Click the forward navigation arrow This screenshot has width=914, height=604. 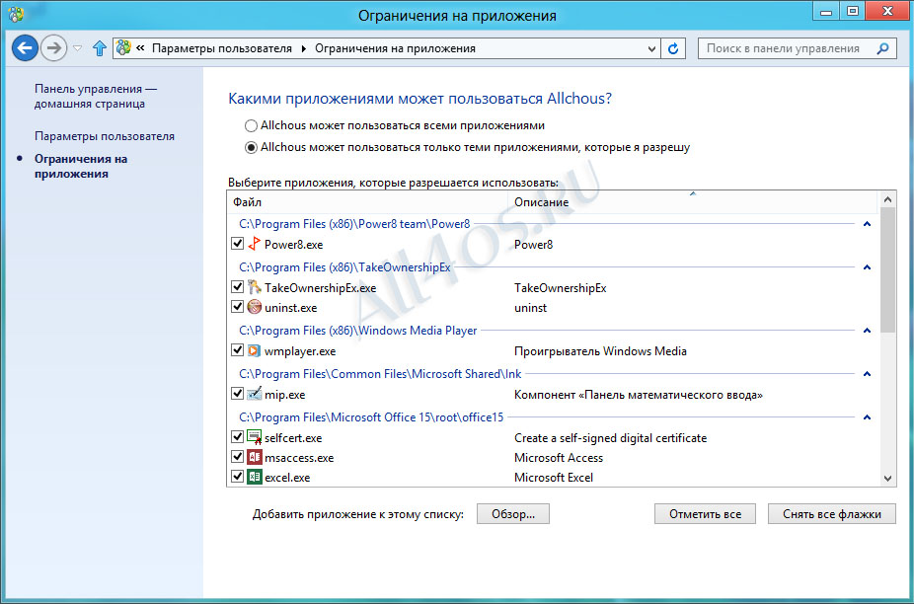[53, 47]
